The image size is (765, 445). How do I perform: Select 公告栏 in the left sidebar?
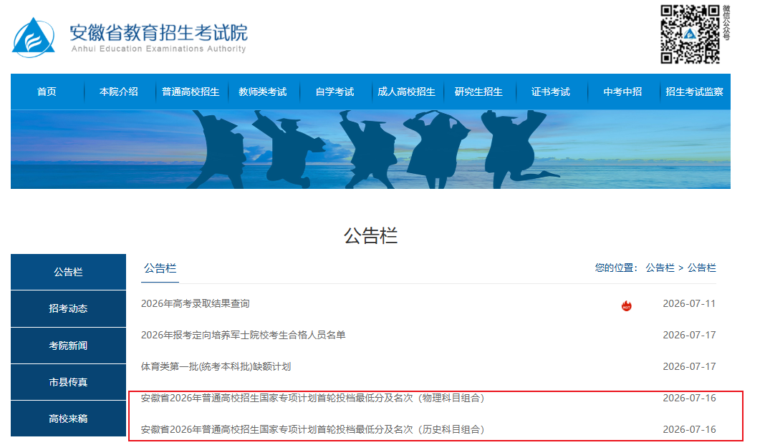(68, 272)
